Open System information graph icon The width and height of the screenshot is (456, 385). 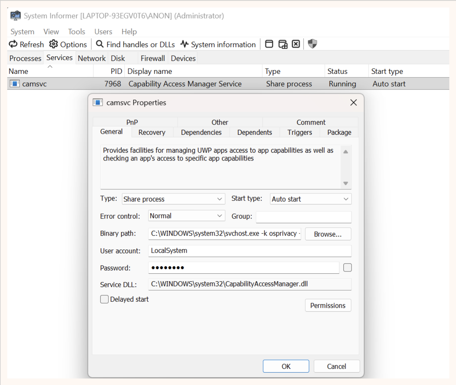(185, 44)
